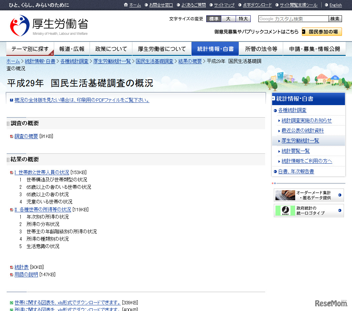Open PDF icon for I 世帯数と世帯人員の状況
This screenshot has height=311, width=352.
point(10,172)
